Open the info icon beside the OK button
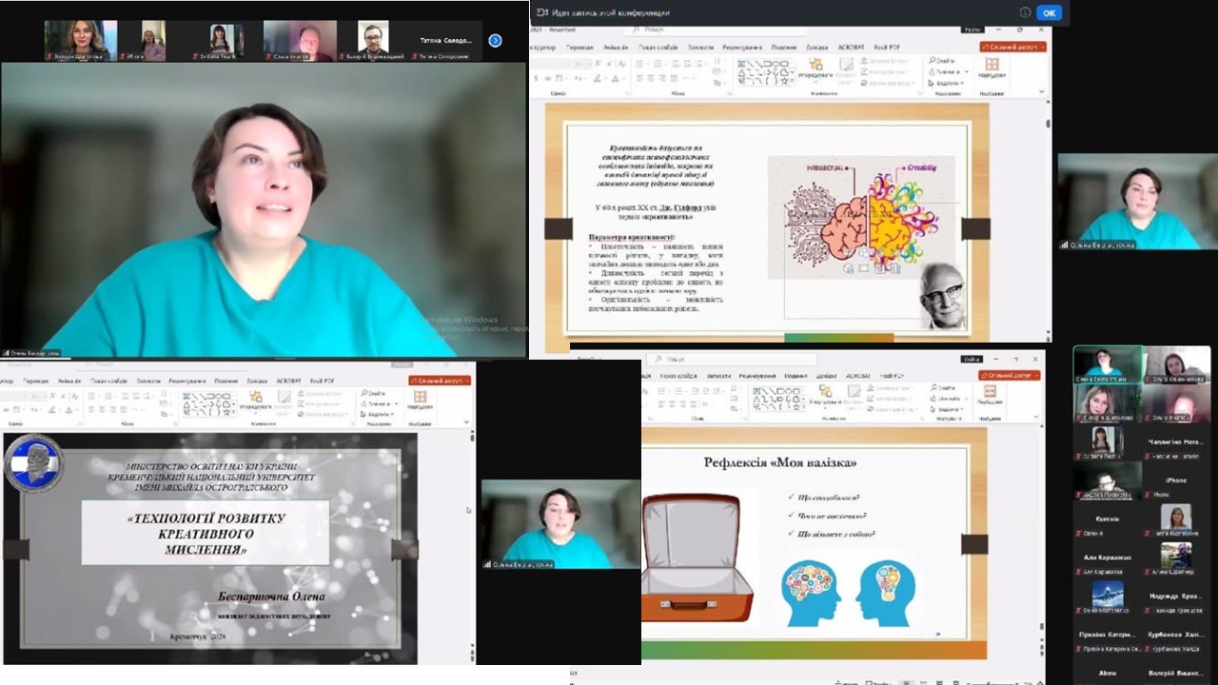Image resolution: width=1218 pixels, height=685 pixels. [x=1025, y=12]
